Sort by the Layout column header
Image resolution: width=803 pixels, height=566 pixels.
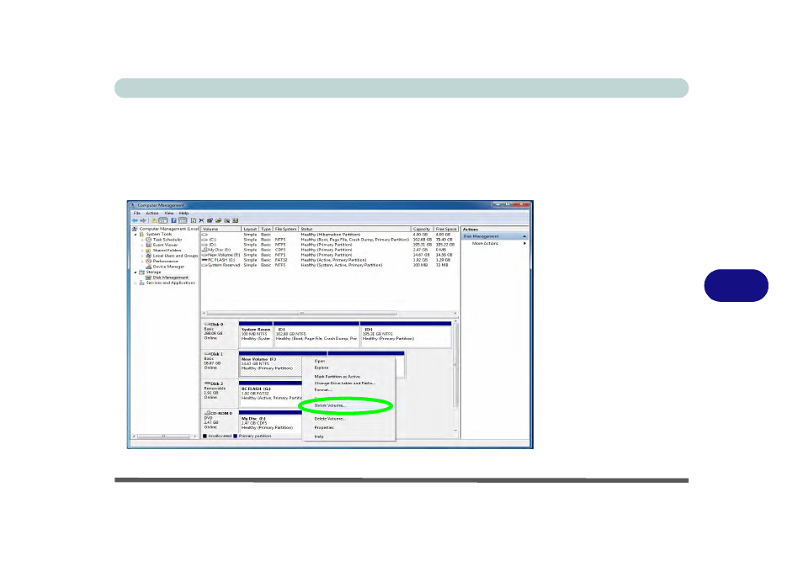(251, 230)
